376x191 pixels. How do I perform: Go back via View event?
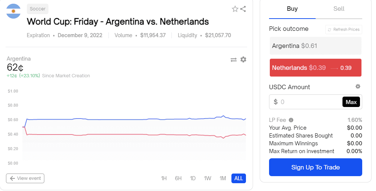click(25, 178)
